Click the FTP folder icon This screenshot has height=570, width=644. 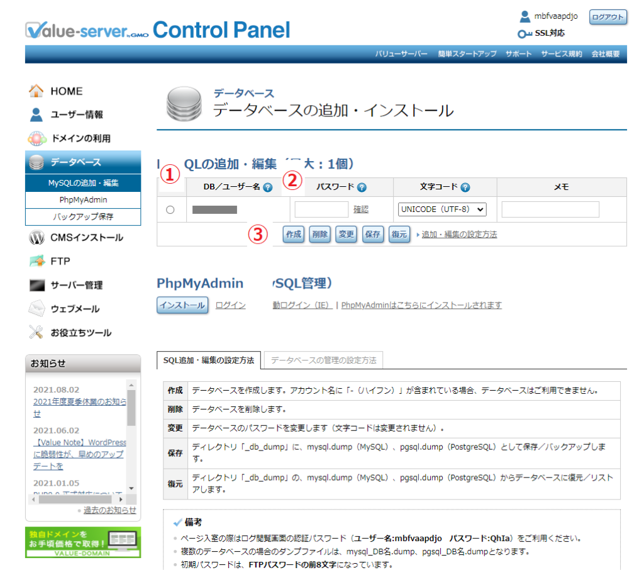(x=37, y=261)
